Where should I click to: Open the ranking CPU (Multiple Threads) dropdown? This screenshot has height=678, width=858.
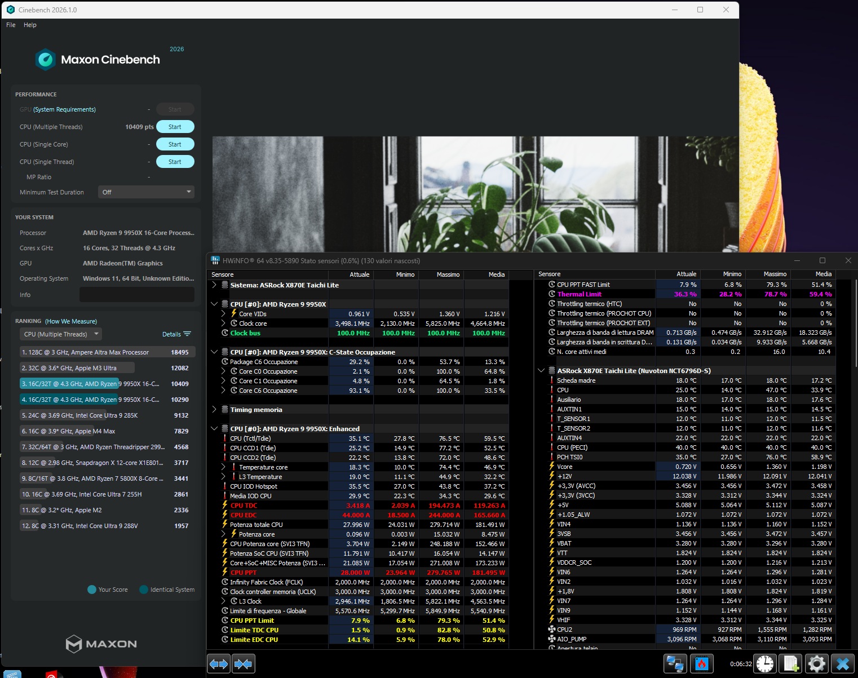point(60,334)
